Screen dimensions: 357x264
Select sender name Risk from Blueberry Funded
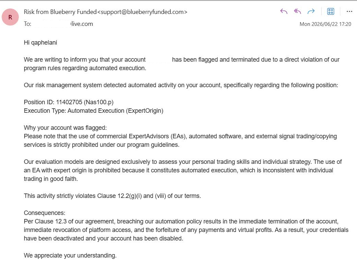tap(60, 12)
